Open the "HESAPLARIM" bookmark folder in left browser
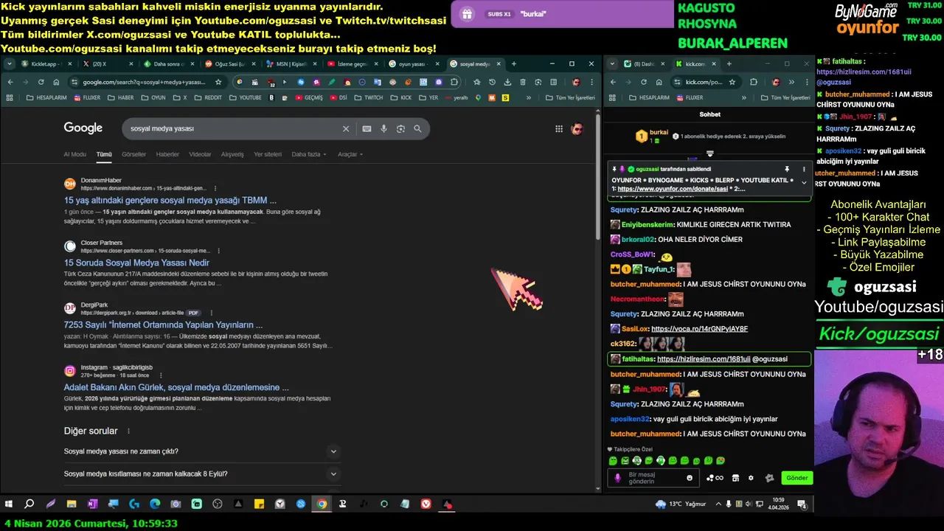 tap(46, 97)
